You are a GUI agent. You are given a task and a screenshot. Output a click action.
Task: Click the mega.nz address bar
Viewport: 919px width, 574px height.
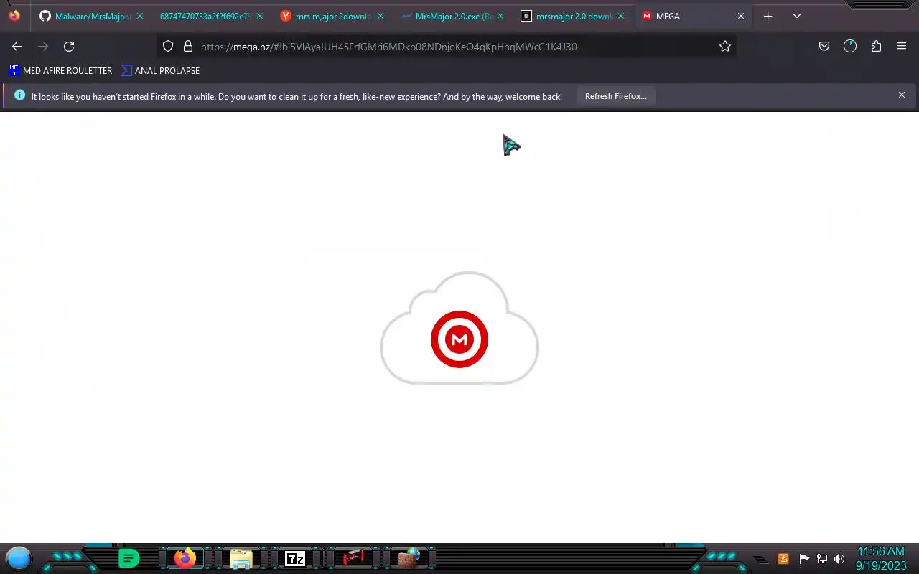tap(447, 46)
